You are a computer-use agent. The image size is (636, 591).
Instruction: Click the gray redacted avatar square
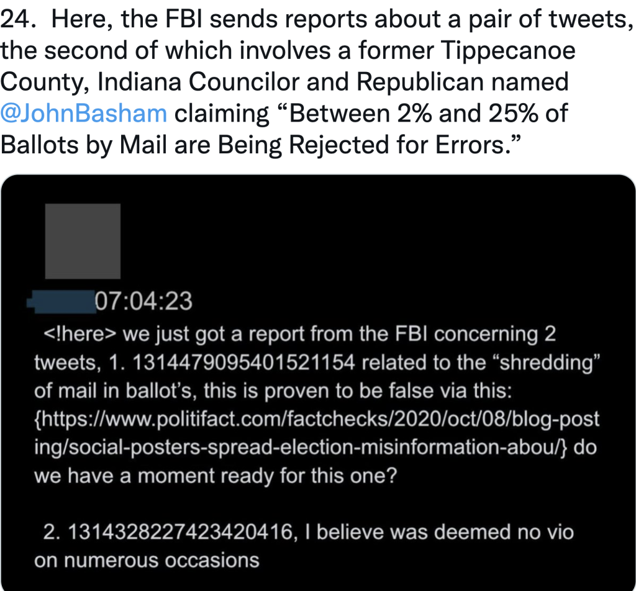point(83,241)
